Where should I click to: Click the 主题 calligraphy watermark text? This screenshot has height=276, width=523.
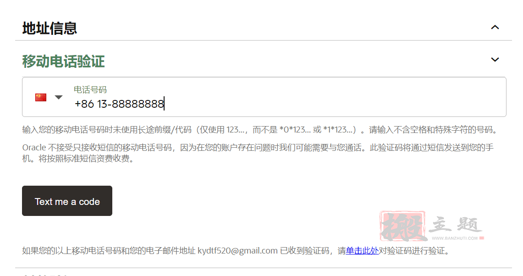456,225
